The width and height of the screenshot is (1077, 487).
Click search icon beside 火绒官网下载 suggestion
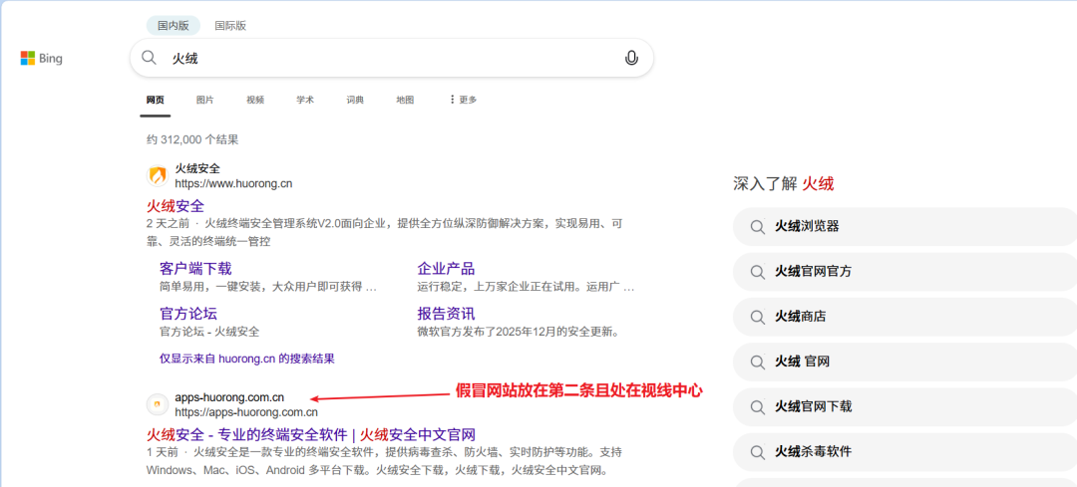758,406
